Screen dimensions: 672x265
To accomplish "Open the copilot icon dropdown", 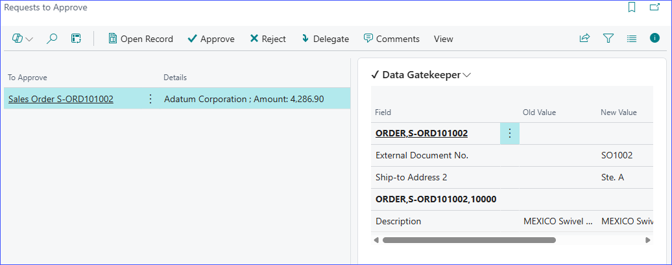I will pos(23,39).
